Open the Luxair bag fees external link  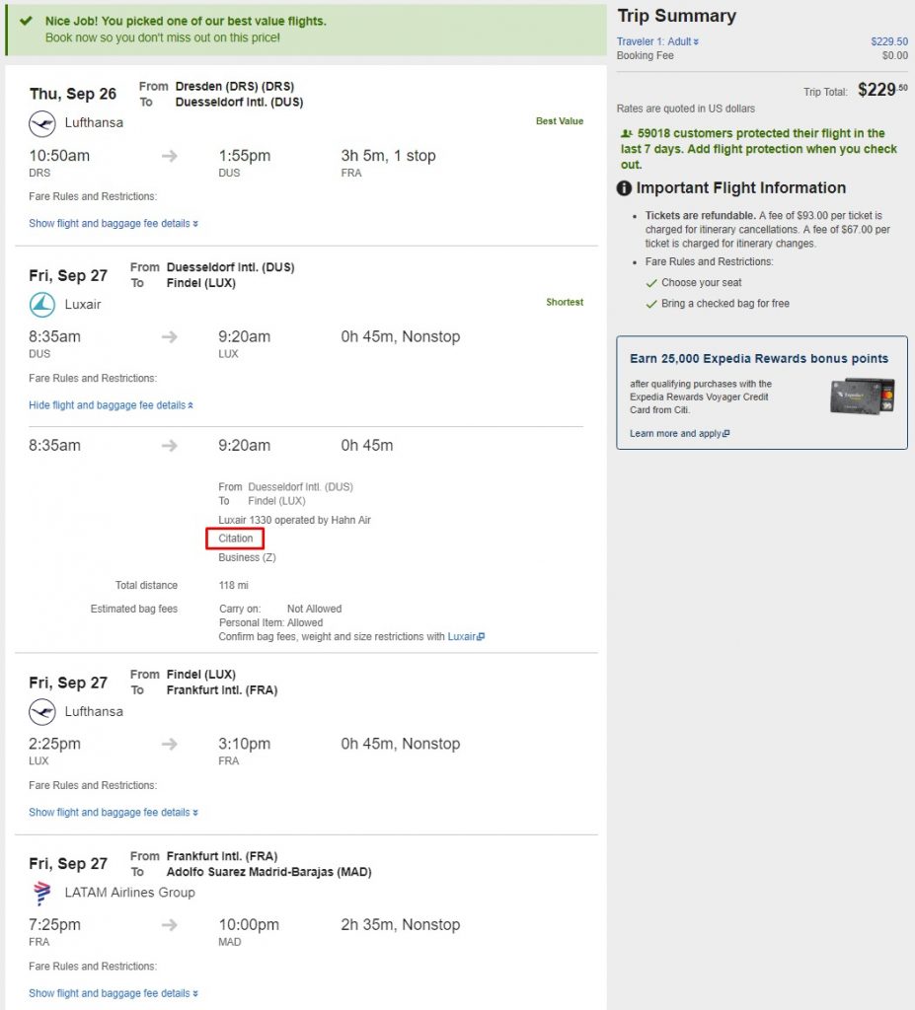tap(466, 636)
